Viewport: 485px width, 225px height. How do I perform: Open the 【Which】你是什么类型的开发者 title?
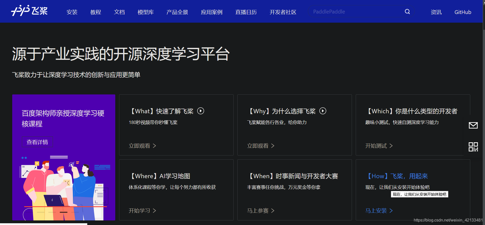[x=412, y=111]
